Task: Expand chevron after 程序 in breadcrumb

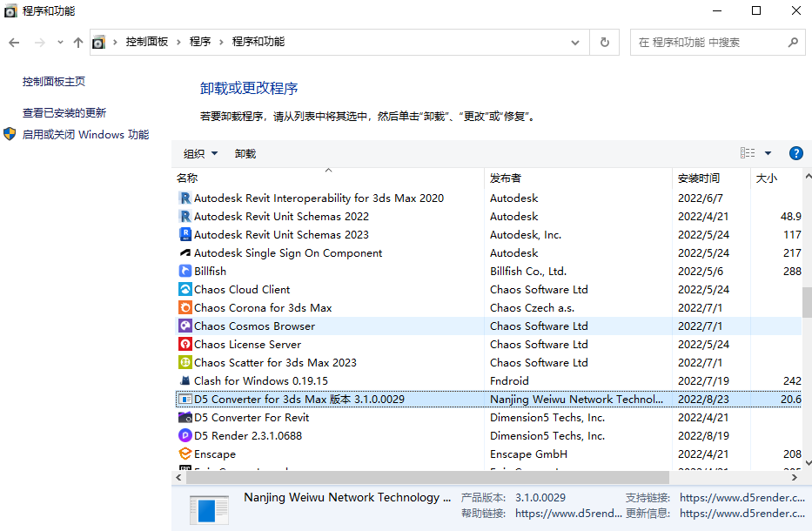Action: tap(221, 42)
